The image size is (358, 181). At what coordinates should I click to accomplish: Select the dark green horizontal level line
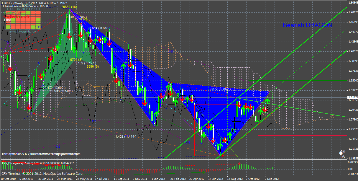point(297,80)
